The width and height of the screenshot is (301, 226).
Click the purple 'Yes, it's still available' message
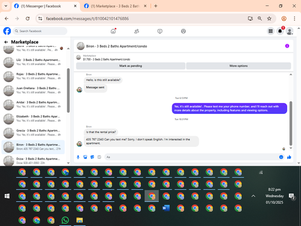229,108
